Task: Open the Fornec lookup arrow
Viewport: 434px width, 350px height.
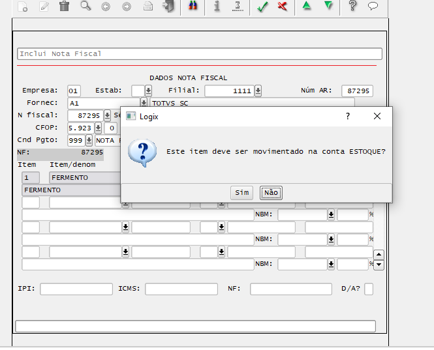Action: click(144, 103)
